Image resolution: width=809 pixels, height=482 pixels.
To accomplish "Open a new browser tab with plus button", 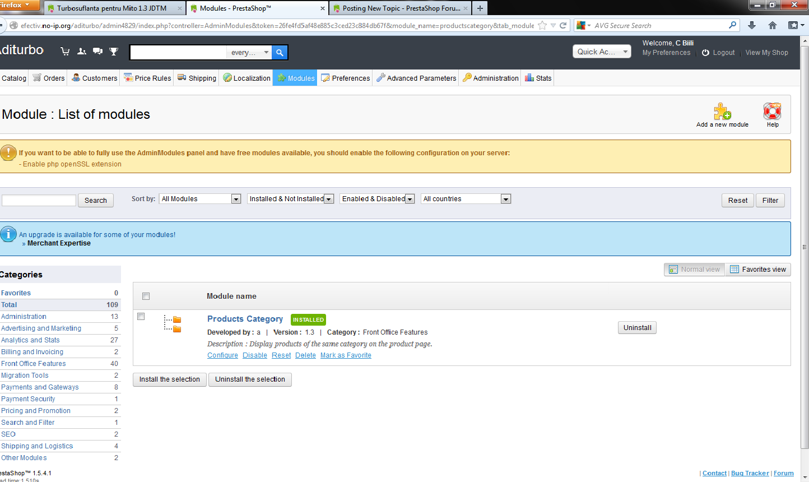I will [480, 8].
